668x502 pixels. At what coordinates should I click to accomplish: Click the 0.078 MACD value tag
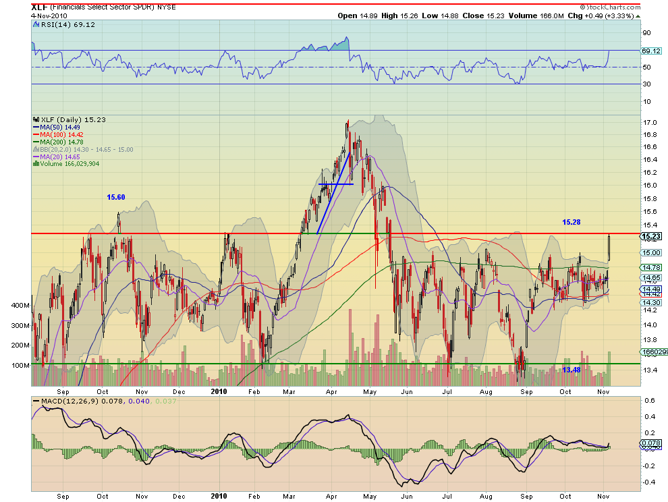(x=651, y=443)
